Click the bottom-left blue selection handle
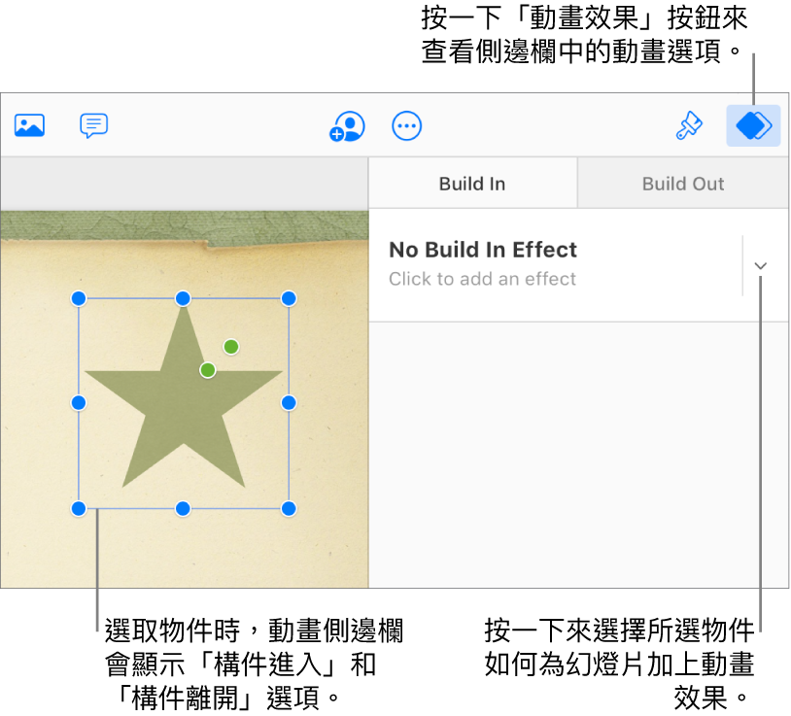Viewport: 791px width, 716px height. click(x=79, y=509)
